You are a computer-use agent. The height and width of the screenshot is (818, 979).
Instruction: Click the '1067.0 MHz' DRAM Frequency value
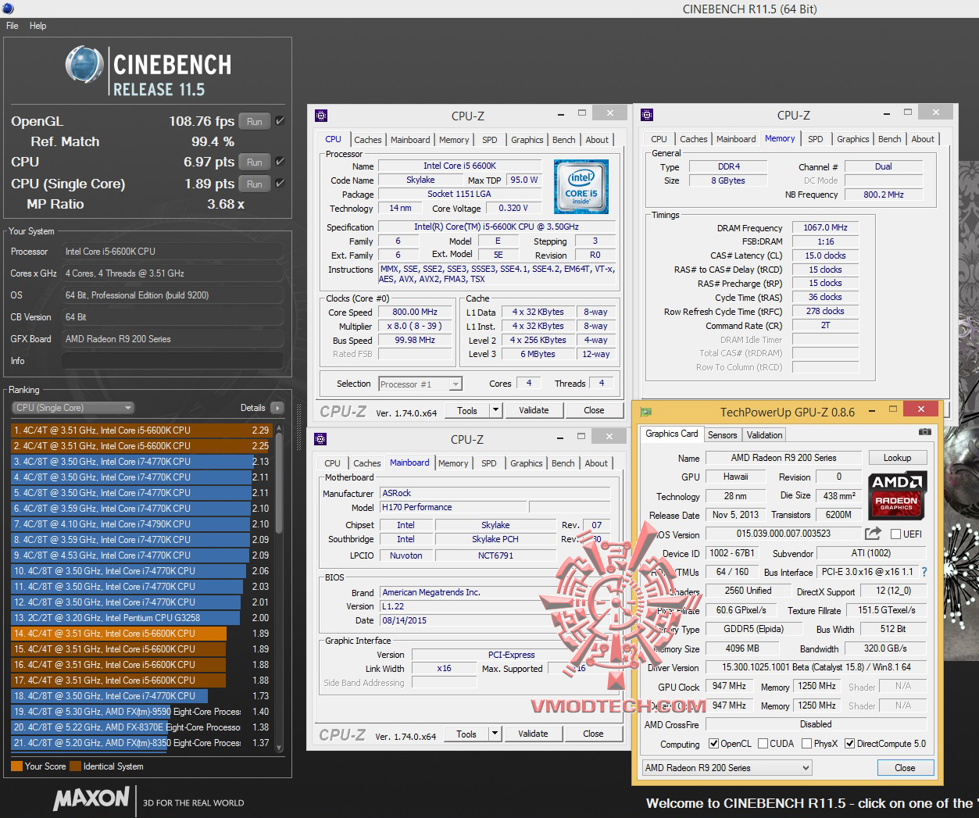point(825,227)
